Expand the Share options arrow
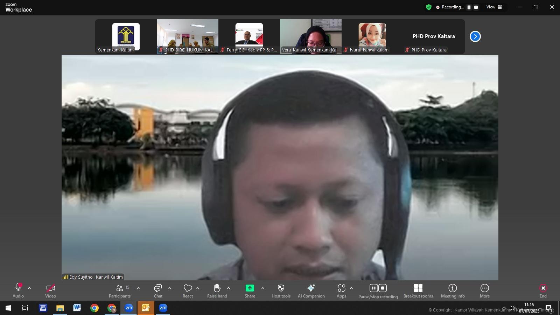This screenshot has width=560, height=315. [263, 288]
